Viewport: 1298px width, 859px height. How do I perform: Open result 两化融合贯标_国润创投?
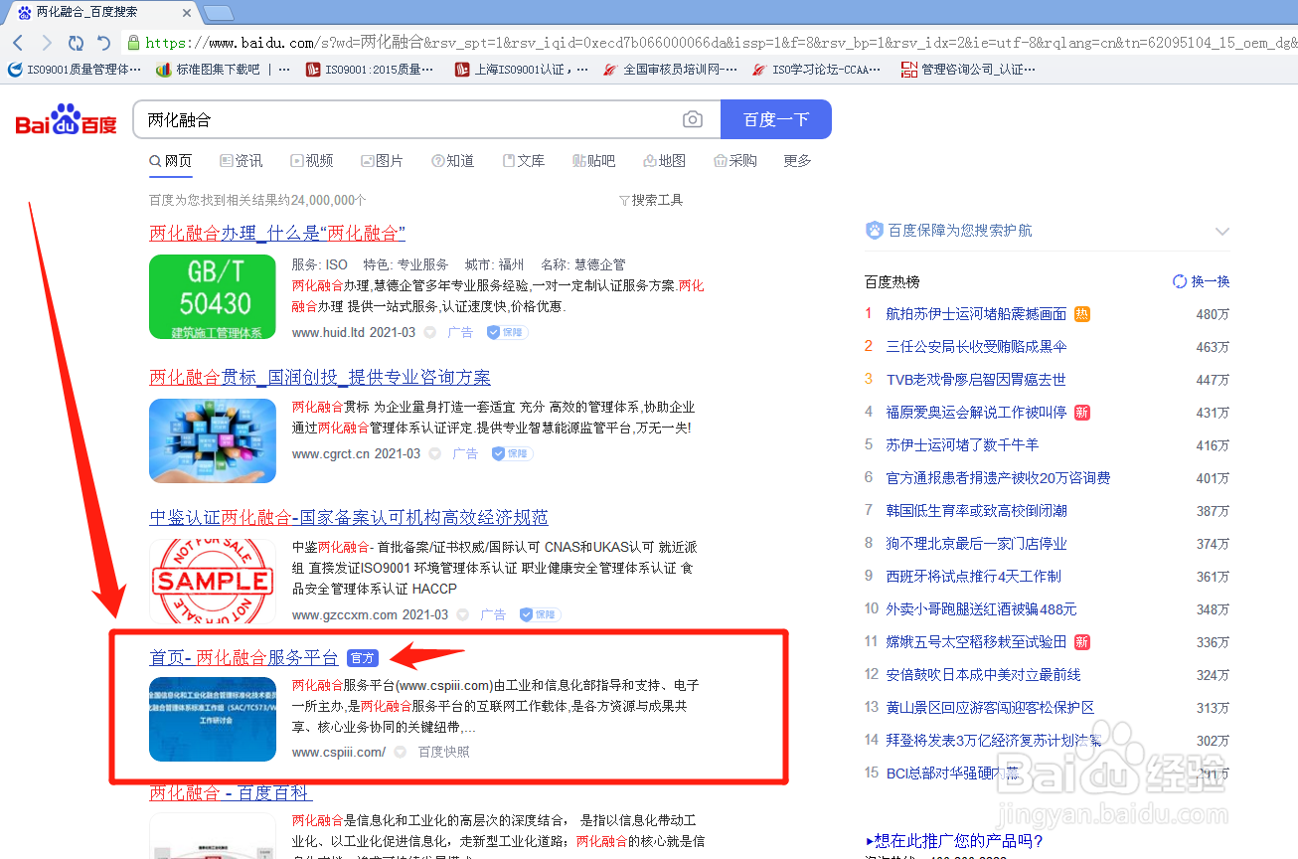[320, 378]
